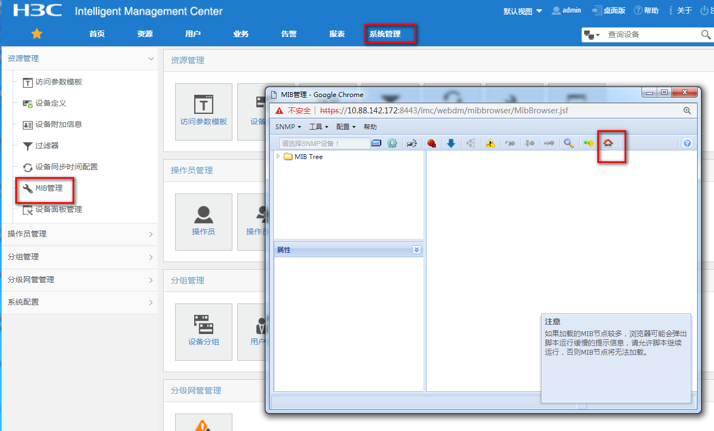714x431 pixels.
Task: Open the 资源 tab
Action: point(145,34)
